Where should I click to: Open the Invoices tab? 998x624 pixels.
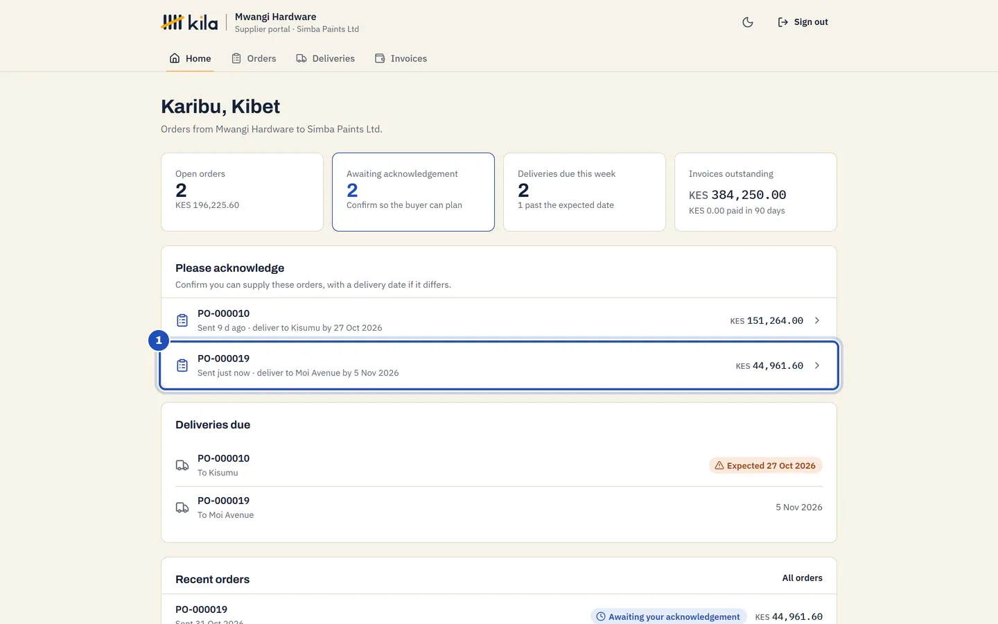tap(401, 58)
